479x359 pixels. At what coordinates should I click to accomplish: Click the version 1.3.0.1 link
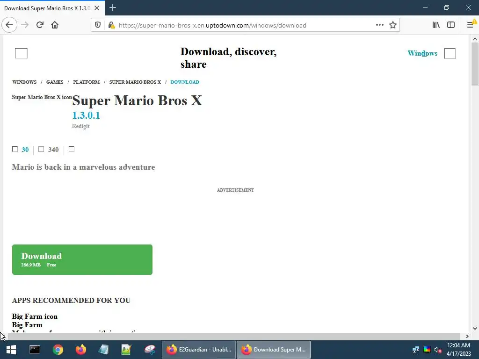(86, 115)
